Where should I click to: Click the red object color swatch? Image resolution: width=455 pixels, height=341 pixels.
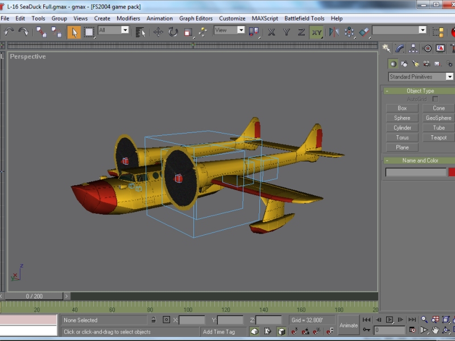pos(452,172)
